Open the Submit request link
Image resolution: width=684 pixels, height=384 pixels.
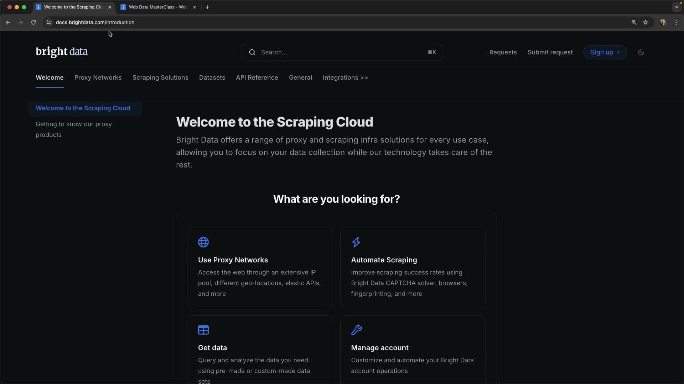point(550,52)
